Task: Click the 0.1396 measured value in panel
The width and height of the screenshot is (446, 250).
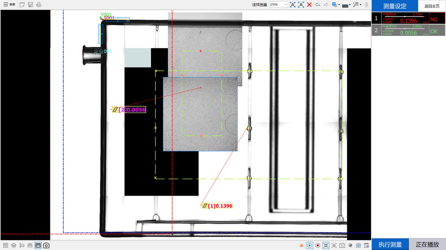Action: tap(408, 21)
